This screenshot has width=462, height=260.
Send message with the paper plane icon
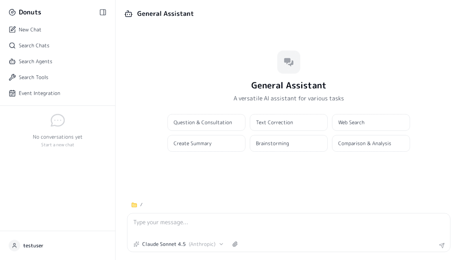point(442,245)
